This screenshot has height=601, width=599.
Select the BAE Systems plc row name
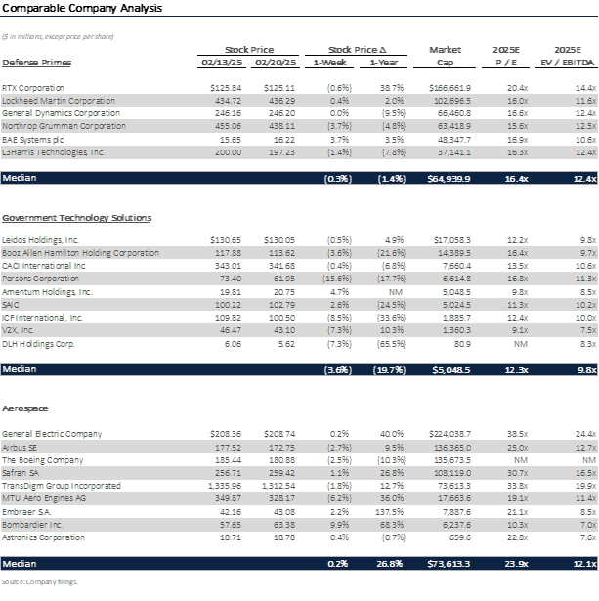pos(32,140)
